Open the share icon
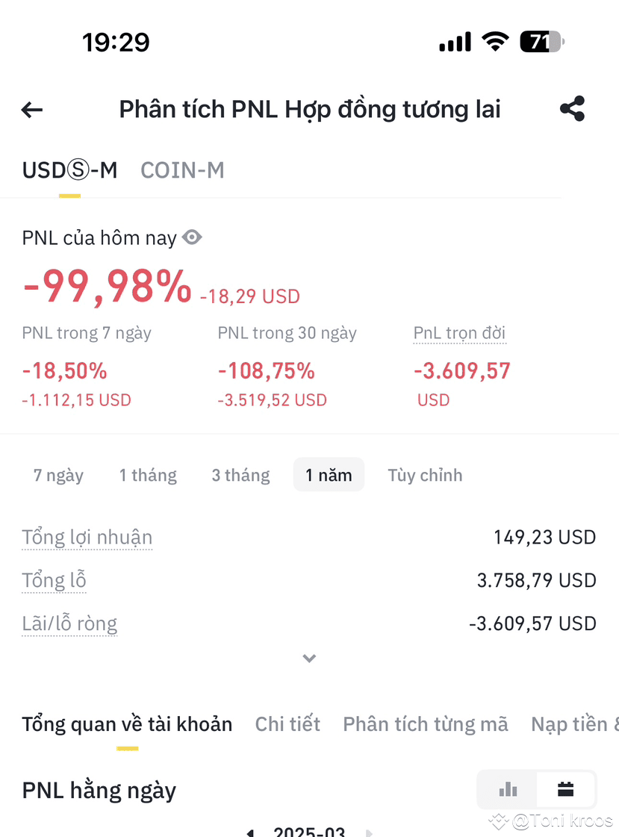The image size is (619, 837). (573, 109)
